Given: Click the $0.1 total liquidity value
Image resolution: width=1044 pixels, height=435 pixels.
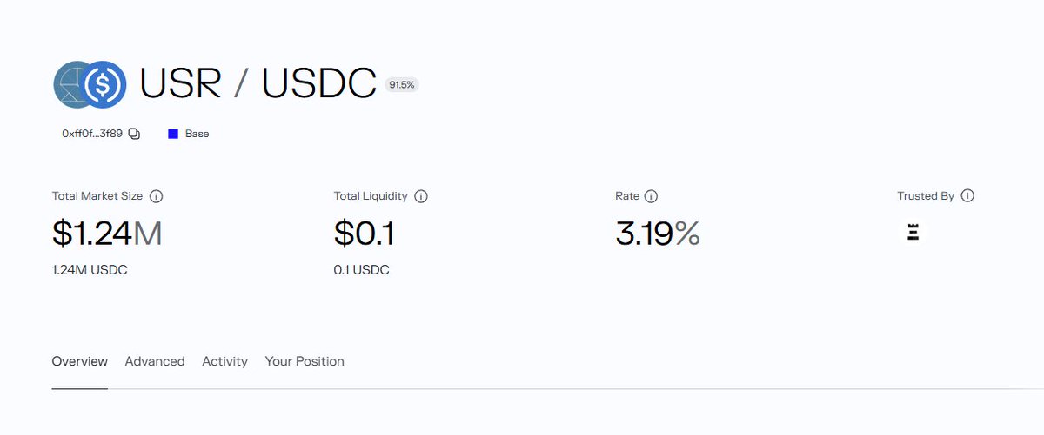Looking at the screenshot, I should tap(364, 233).
